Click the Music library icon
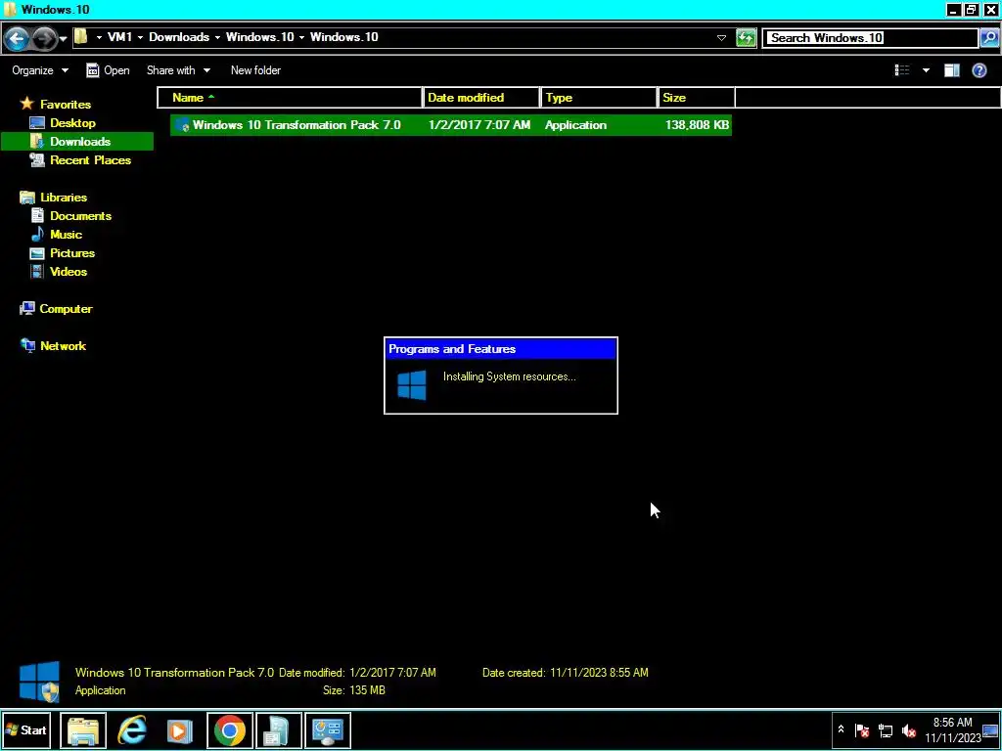Viewport: 1002px width, 751px height. (x=38, y=234)
